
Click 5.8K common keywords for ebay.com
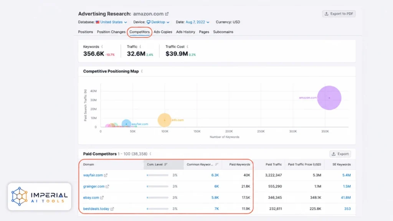pos(215,198)
